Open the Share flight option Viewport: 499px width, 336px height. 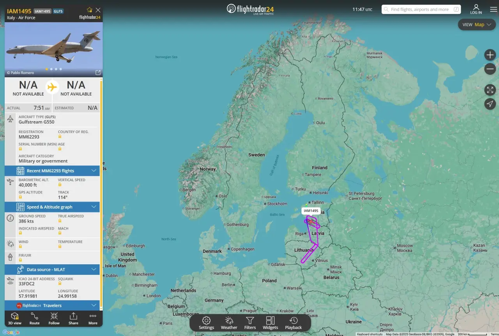[73, 318]
